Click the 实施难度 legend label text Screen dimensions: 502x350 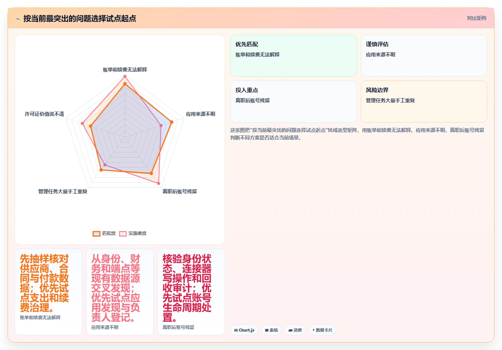point(138,233)
